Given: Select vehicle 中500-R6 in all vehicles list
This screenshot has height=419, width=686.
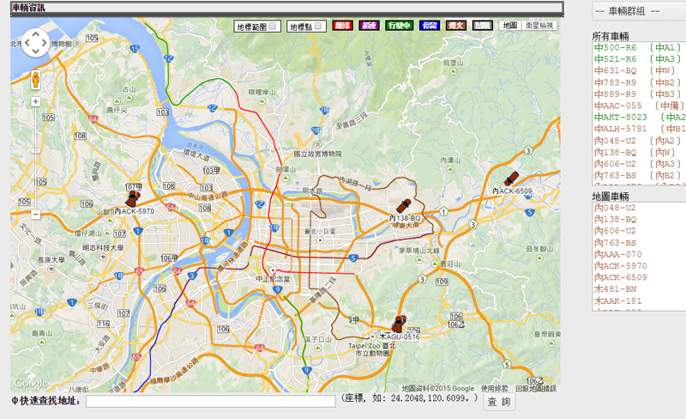Looking at the screenshot, I should 638,47.
